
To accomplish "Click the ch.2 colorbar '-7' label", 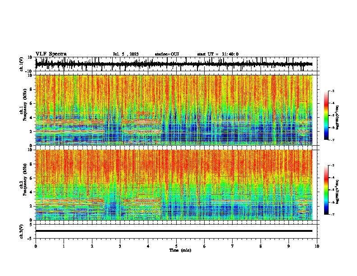I will (x=332, y=214).
